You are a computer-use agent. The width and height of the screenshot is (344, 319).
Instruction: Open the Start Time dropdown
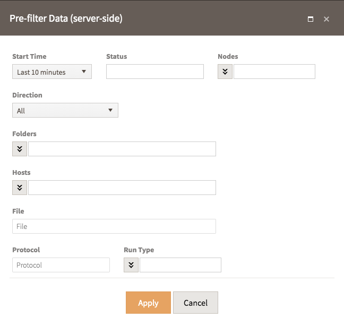tap(52, 72)
